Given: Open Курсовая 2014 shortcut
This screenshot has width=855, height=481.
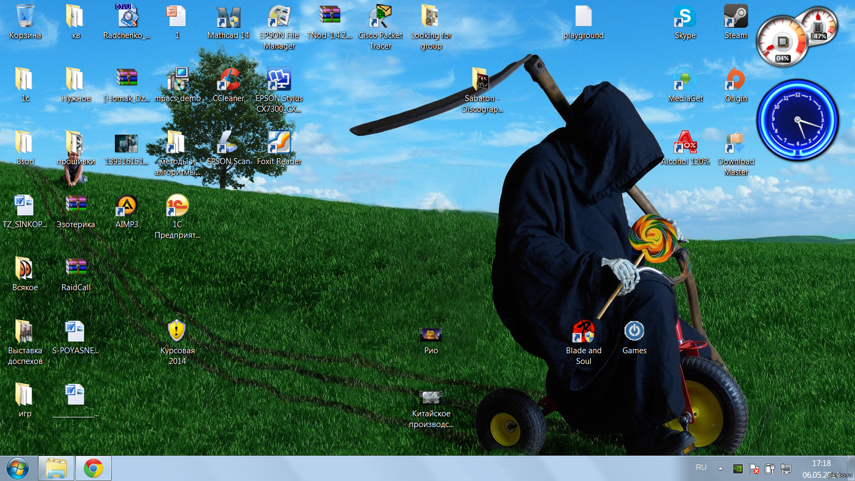Looking at the screenshot, I should [177, 343].
